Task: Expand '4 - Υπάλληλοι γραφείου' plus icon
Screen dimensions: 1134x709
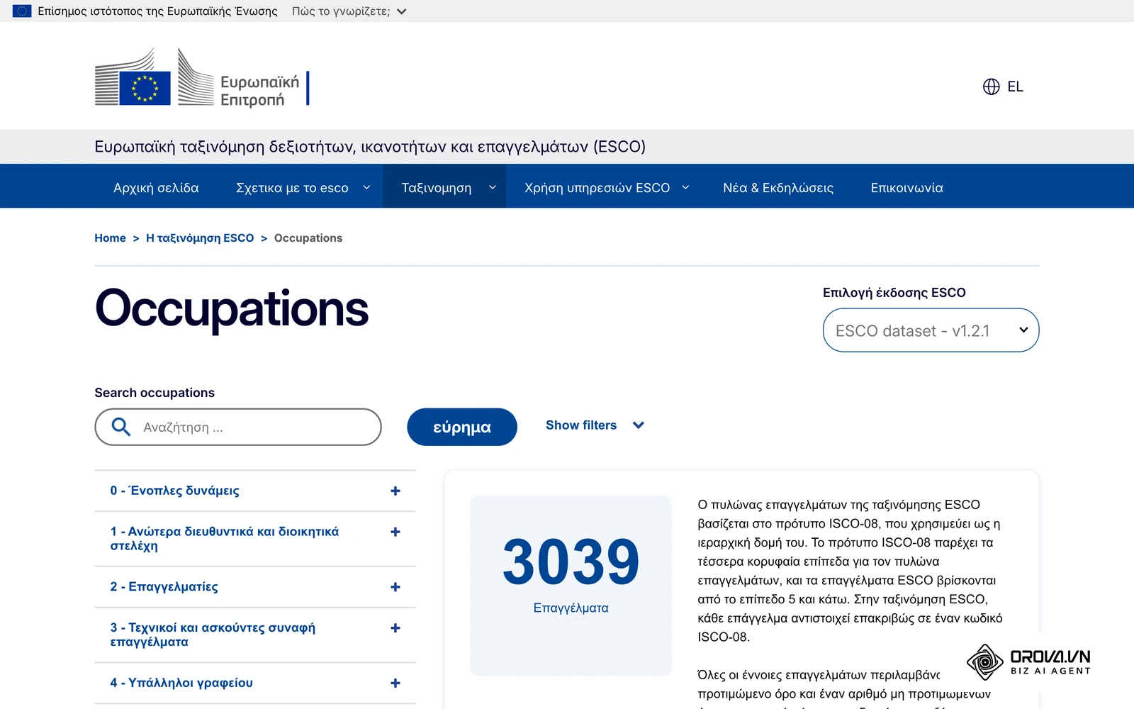Action: tap(395, 683)
